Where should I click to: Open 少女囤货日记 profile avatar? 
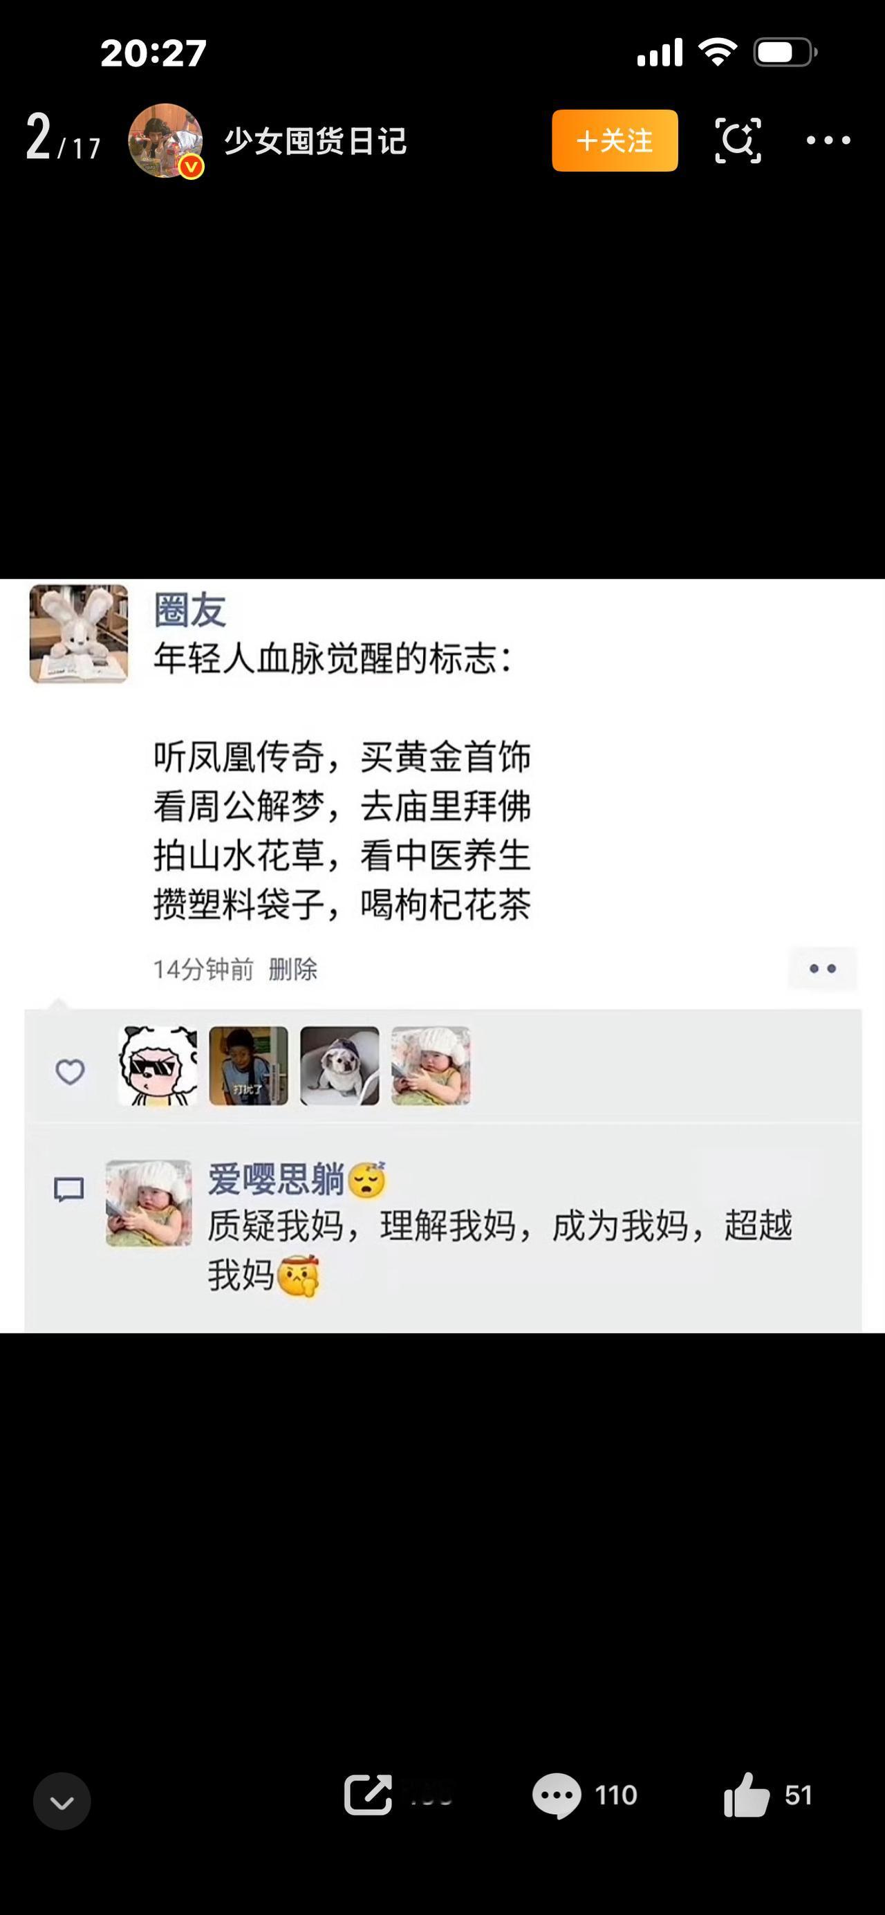click(166, 140)
